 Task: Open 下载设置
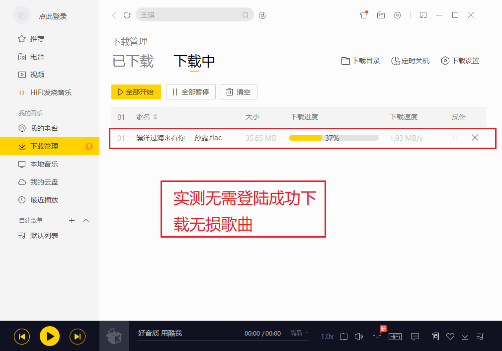click(460, 61)
